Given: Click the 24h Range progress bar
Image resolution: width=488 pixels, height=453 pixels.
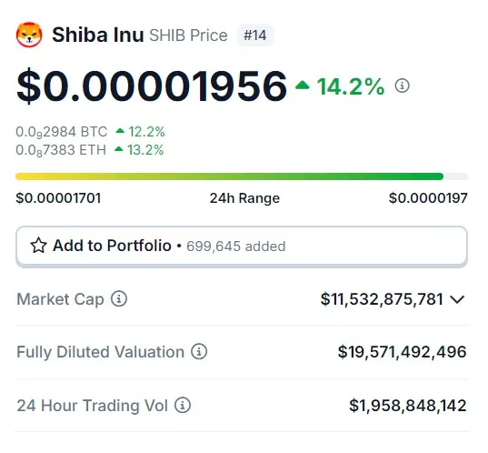Looking at the screenshot, I should click(242, 176).
